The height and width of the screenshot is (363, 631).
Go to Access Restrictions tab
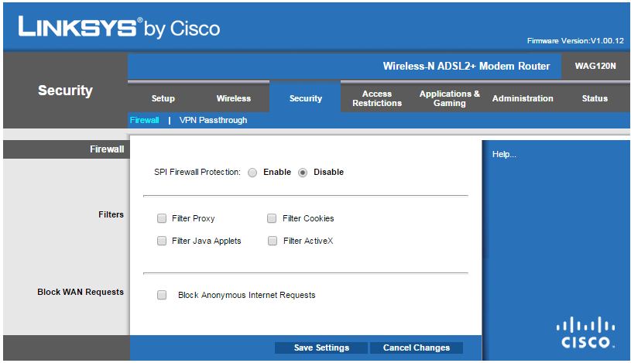377,99
